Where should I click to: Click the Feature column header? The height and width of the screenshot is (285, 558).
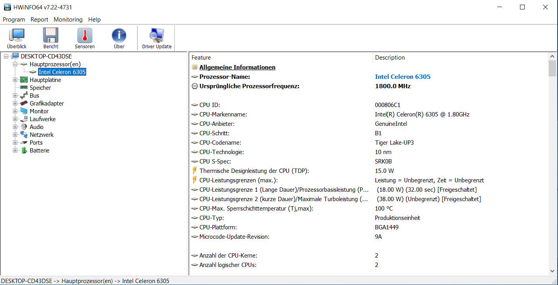[x=201, y=58]
